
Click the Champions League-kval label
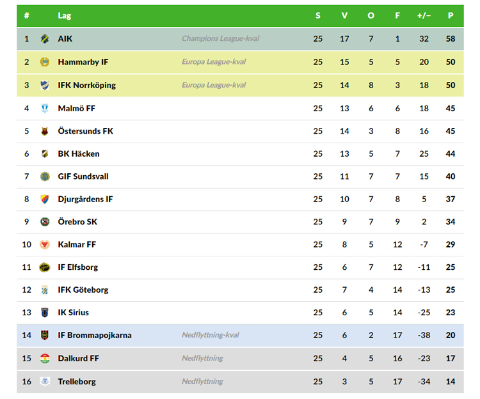(220, 39)
